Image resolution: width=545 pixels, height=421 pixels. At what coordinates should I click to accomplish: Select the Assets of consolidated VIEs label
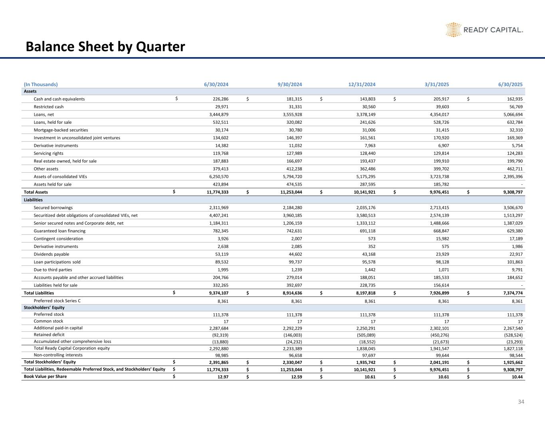(x=60, y=176)
